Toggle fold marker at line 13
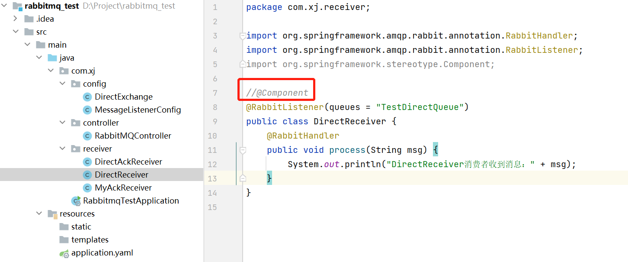Image resolution: width=628 pixels, height=262 pixels. point(243,178)
